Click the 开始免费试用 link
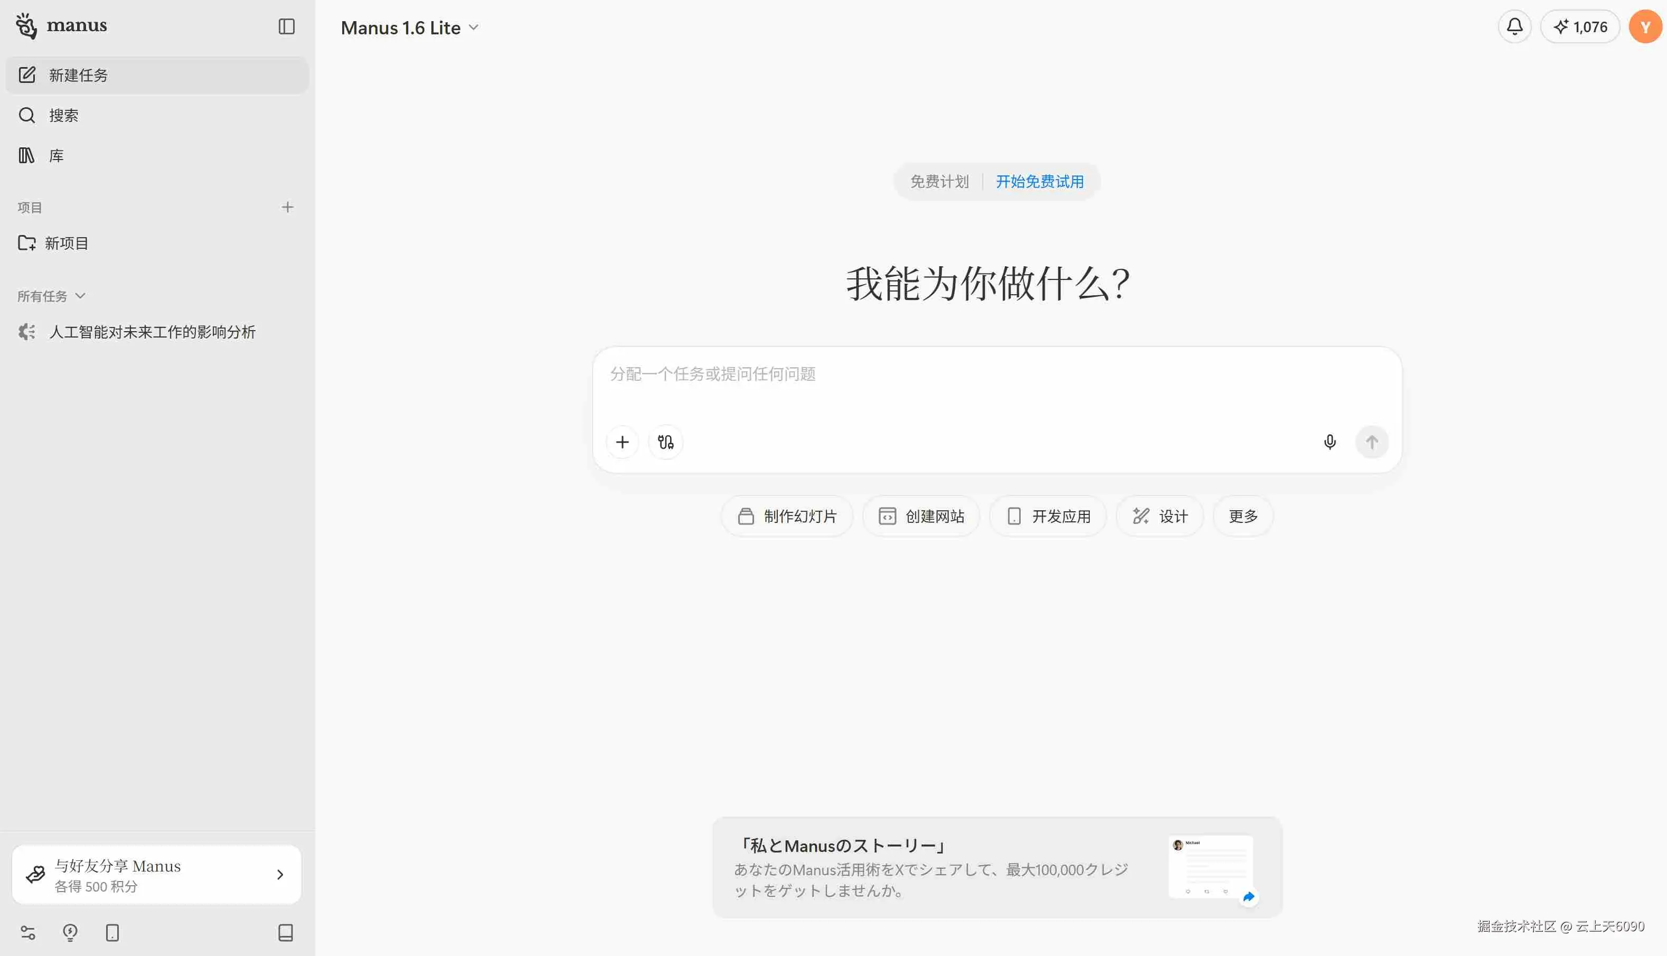The width and height of the screenshot is (1667, 956). 1040,182
